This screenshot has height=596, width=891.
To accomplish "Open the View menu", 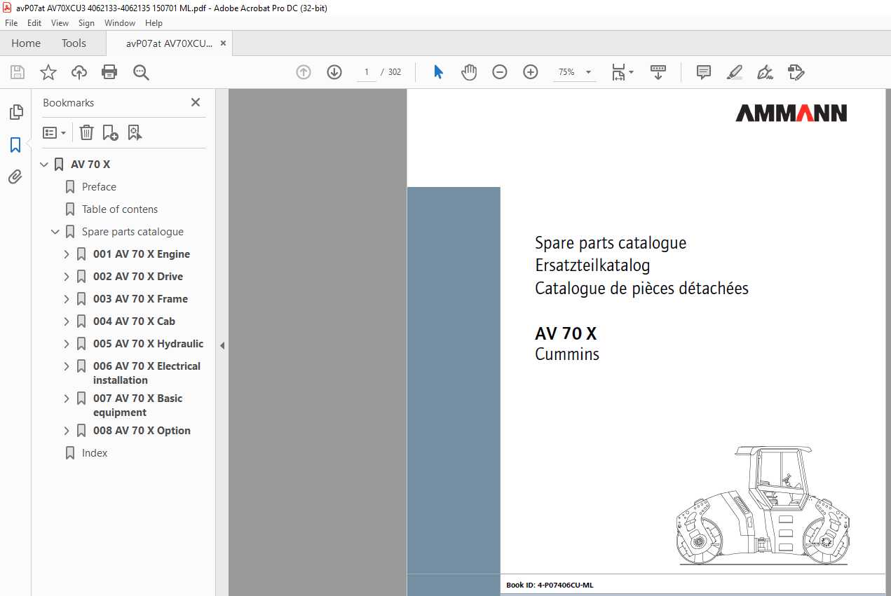I will click(x=60, y=23).
